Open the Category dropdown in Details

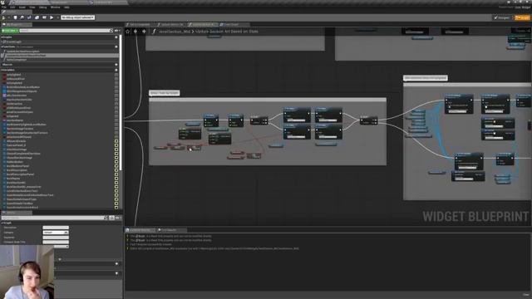(x=56, y=233)
